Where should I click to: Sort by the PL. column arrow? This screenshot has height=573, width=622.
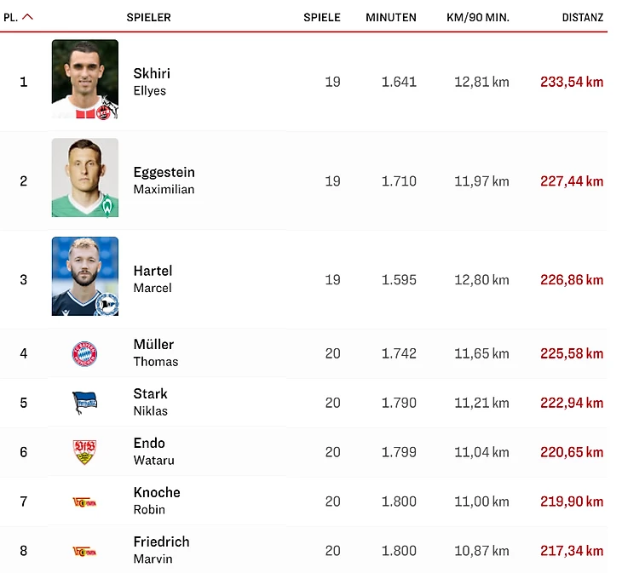pos(28,17)
